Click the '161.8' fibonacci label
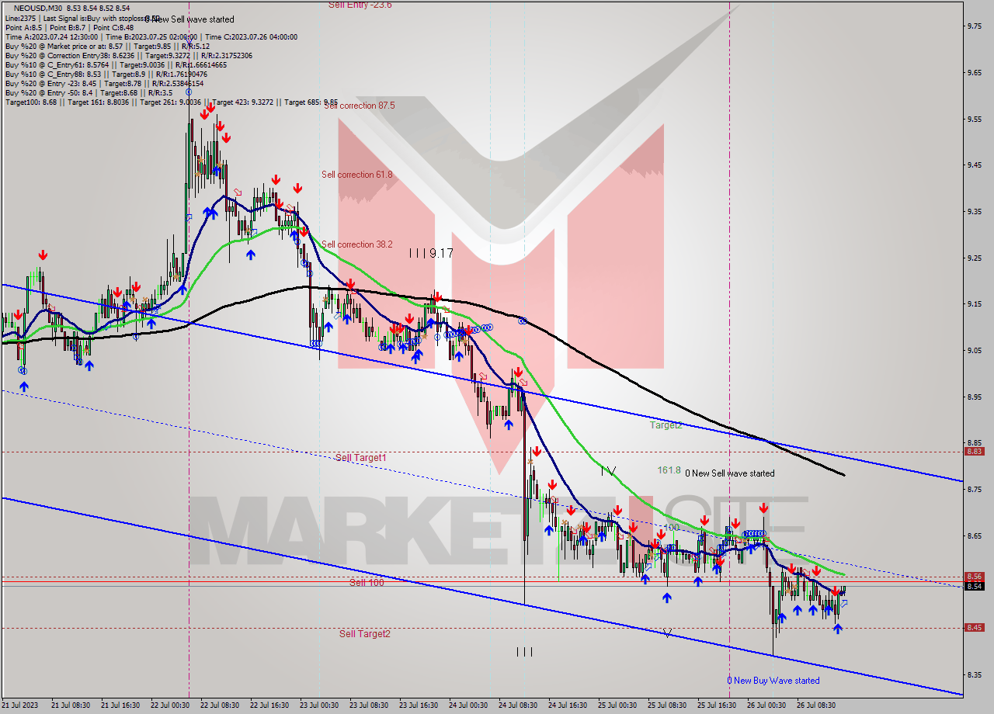Image resolution: width=994 pixels, height=714 pixels. [x=669, y=470]
